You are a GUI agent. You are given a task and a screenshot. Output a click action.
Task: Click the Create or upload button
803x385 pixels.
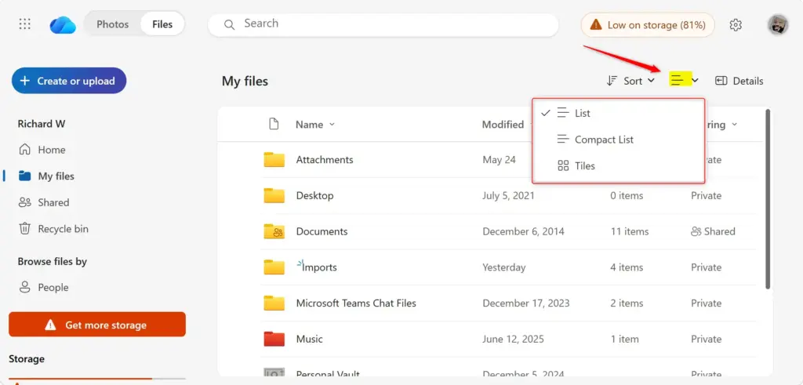click(69, 81)
